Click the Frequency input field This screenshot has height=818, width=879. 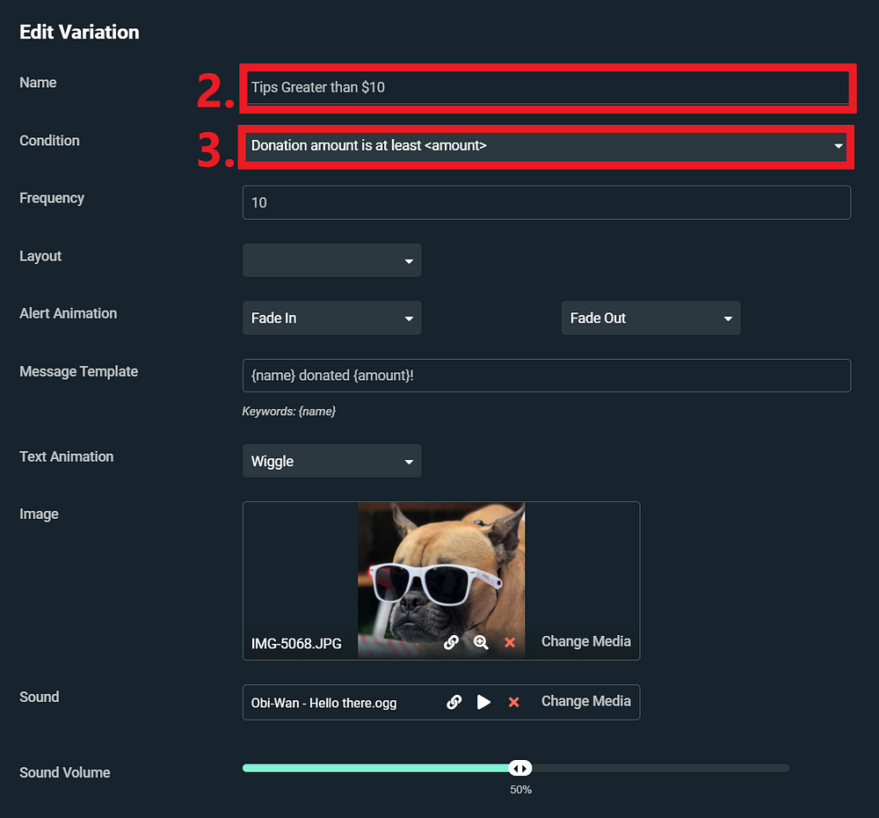coord(547,202)
